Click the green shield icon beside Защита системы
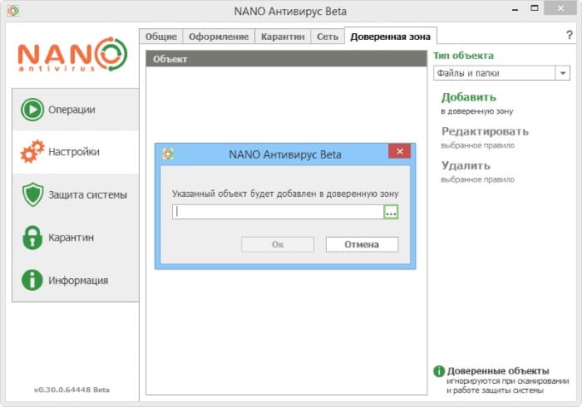 [x=32, y=194]
